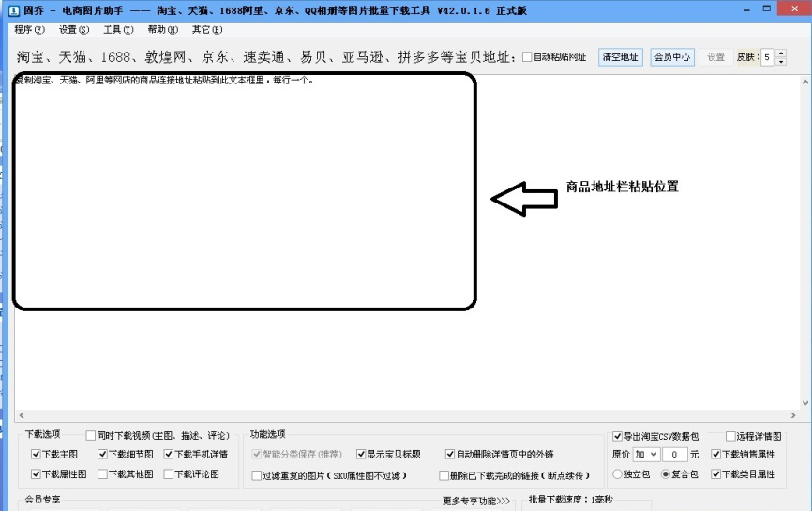Click the 清空地址 button
The height and width of the screenshot is (511, 812).
(621, 57)
